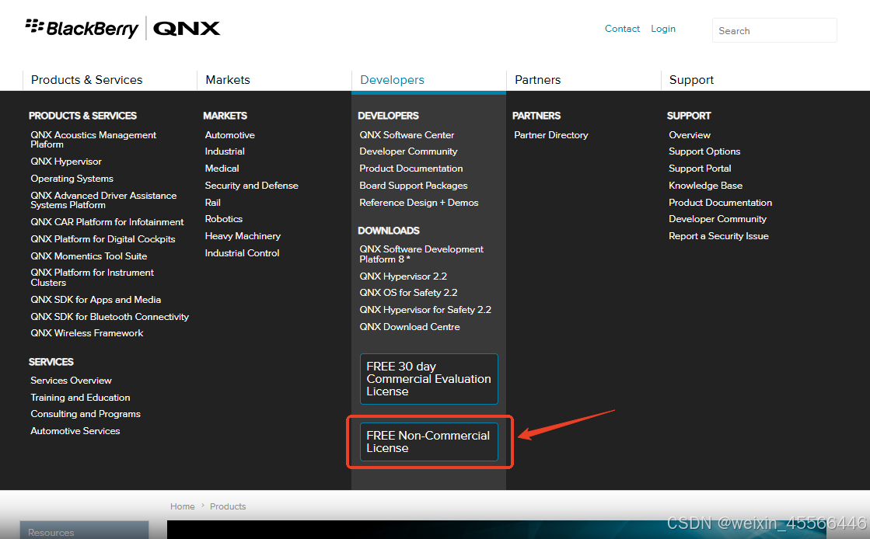This screenshot has width=870, height=539.
Task: Click FREE Non-Commercial License button
Action: click(429, 442)
